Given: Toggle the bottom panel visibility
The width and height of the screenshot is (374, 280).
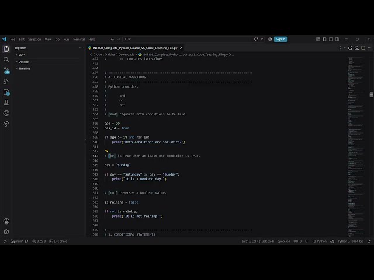Looking at the screenshot, I should coord(331,39).
